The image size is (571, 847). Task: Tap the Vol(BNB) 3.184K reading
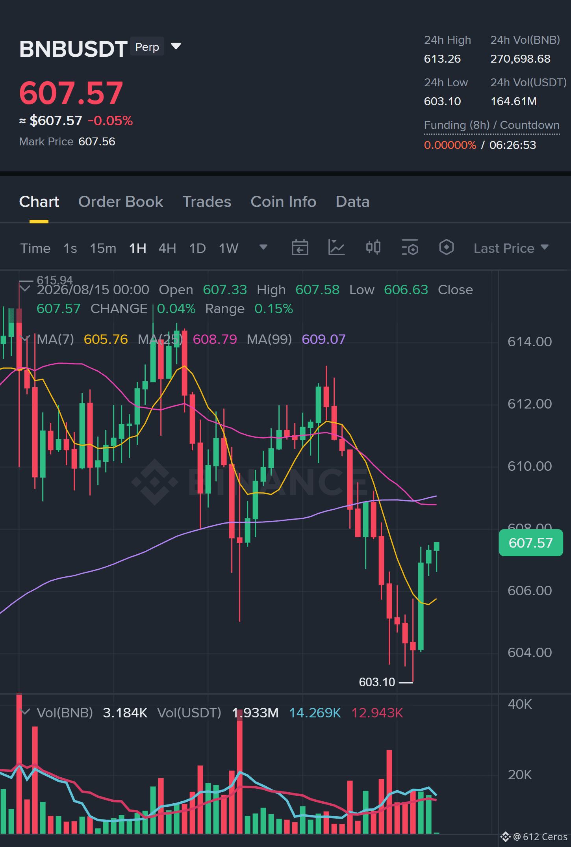(x=125, y=713)
